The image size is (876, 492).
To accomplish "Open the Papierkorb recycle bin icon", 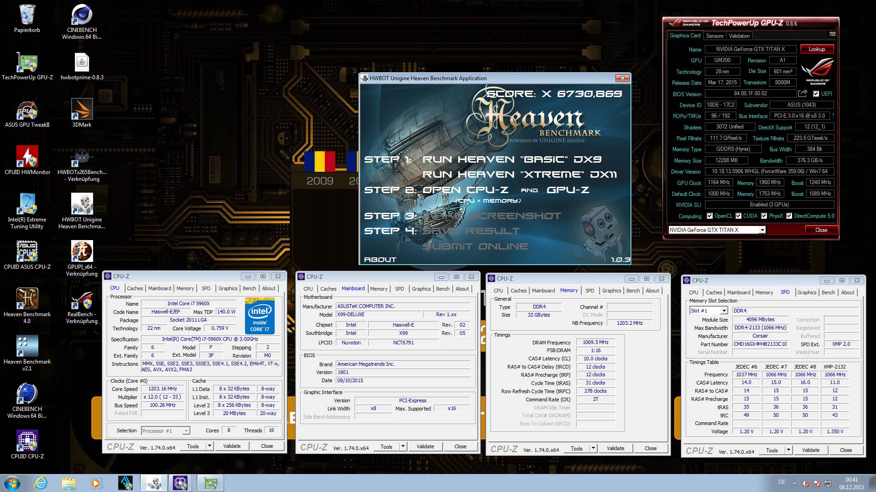I will click(x=27, y=19).
